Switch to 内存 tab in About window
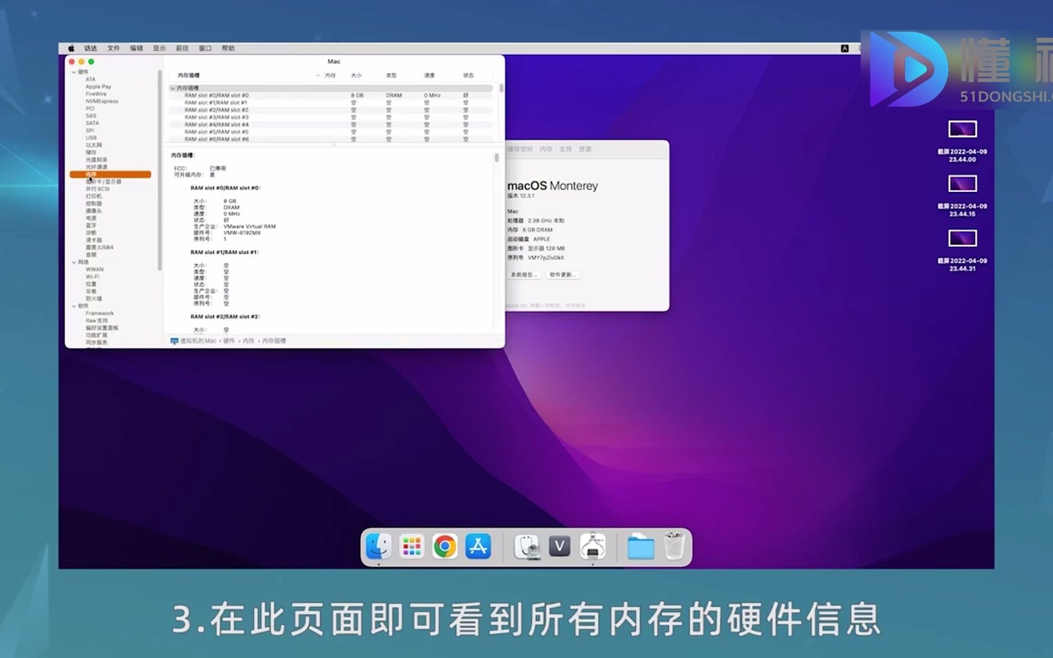Image resolution: width=1053 pixels, height=658 pixels. point(546,149)
